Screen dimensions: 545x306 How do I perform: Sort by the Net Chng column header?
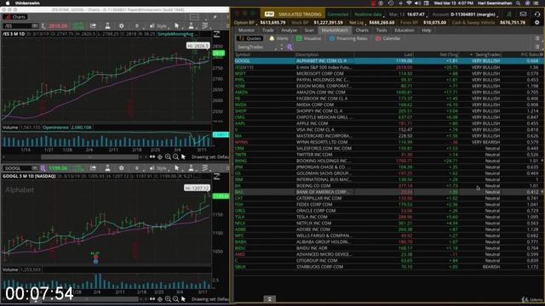tap(449, 54)
